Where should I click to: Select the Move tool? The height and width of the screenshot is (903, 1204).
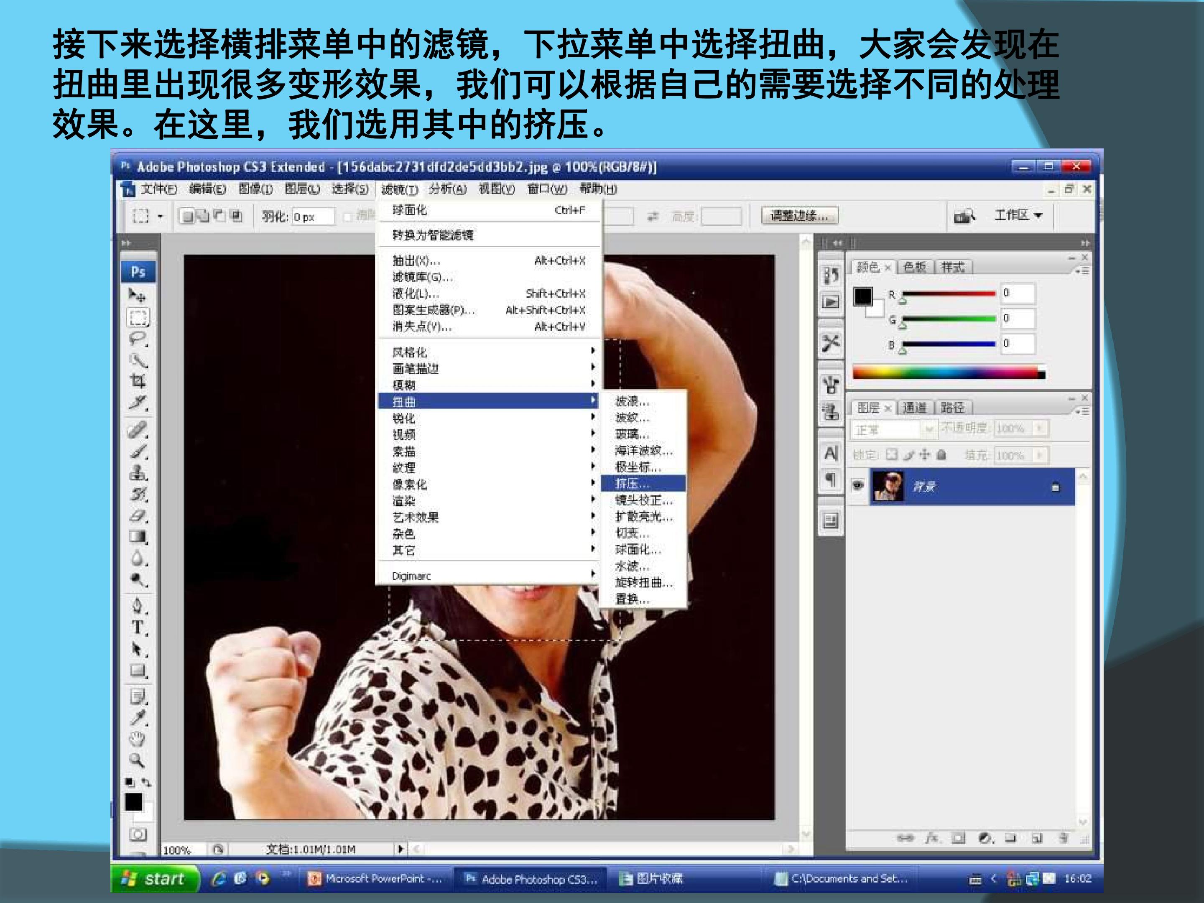pos(137,296)
